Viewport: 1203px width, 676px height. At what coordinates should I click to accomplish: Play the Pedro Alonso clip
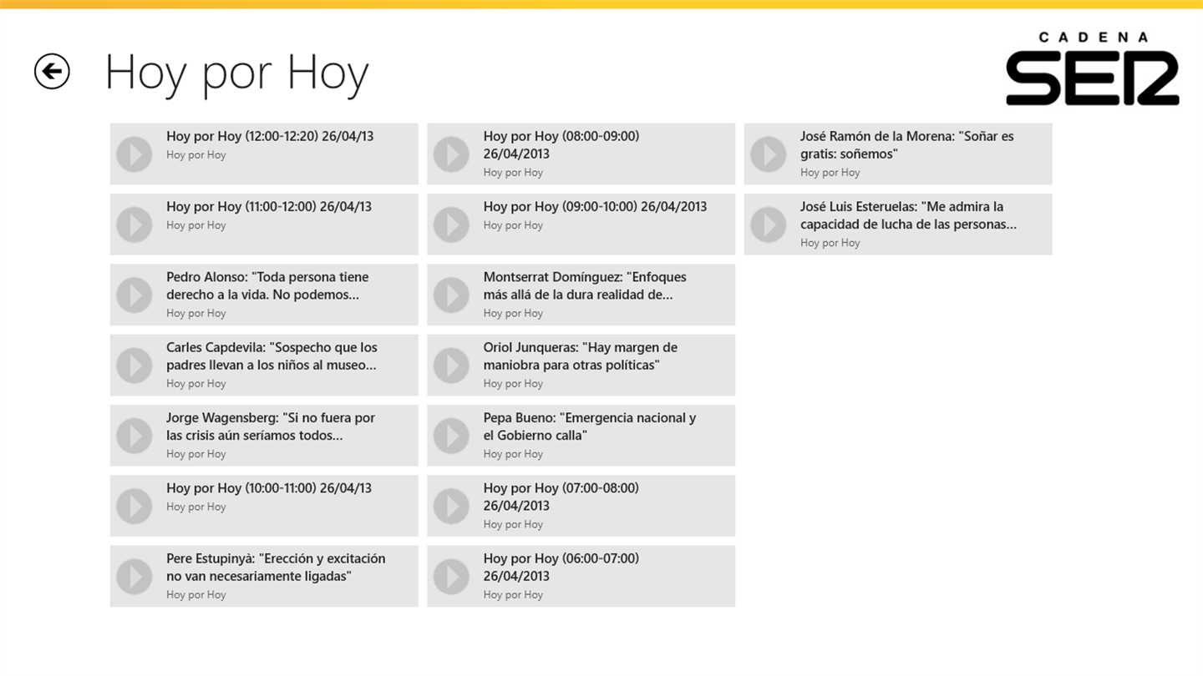click(135, 295)
